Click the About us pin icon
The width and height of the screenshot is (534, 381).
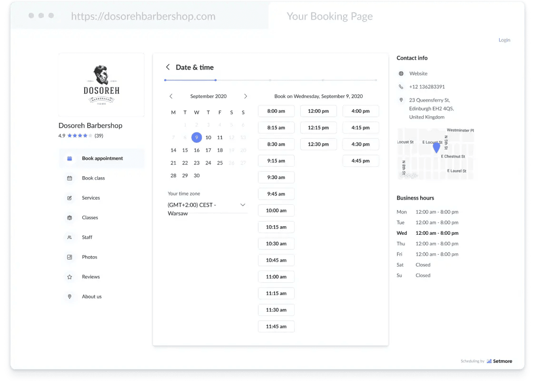[x=69, y=297]
